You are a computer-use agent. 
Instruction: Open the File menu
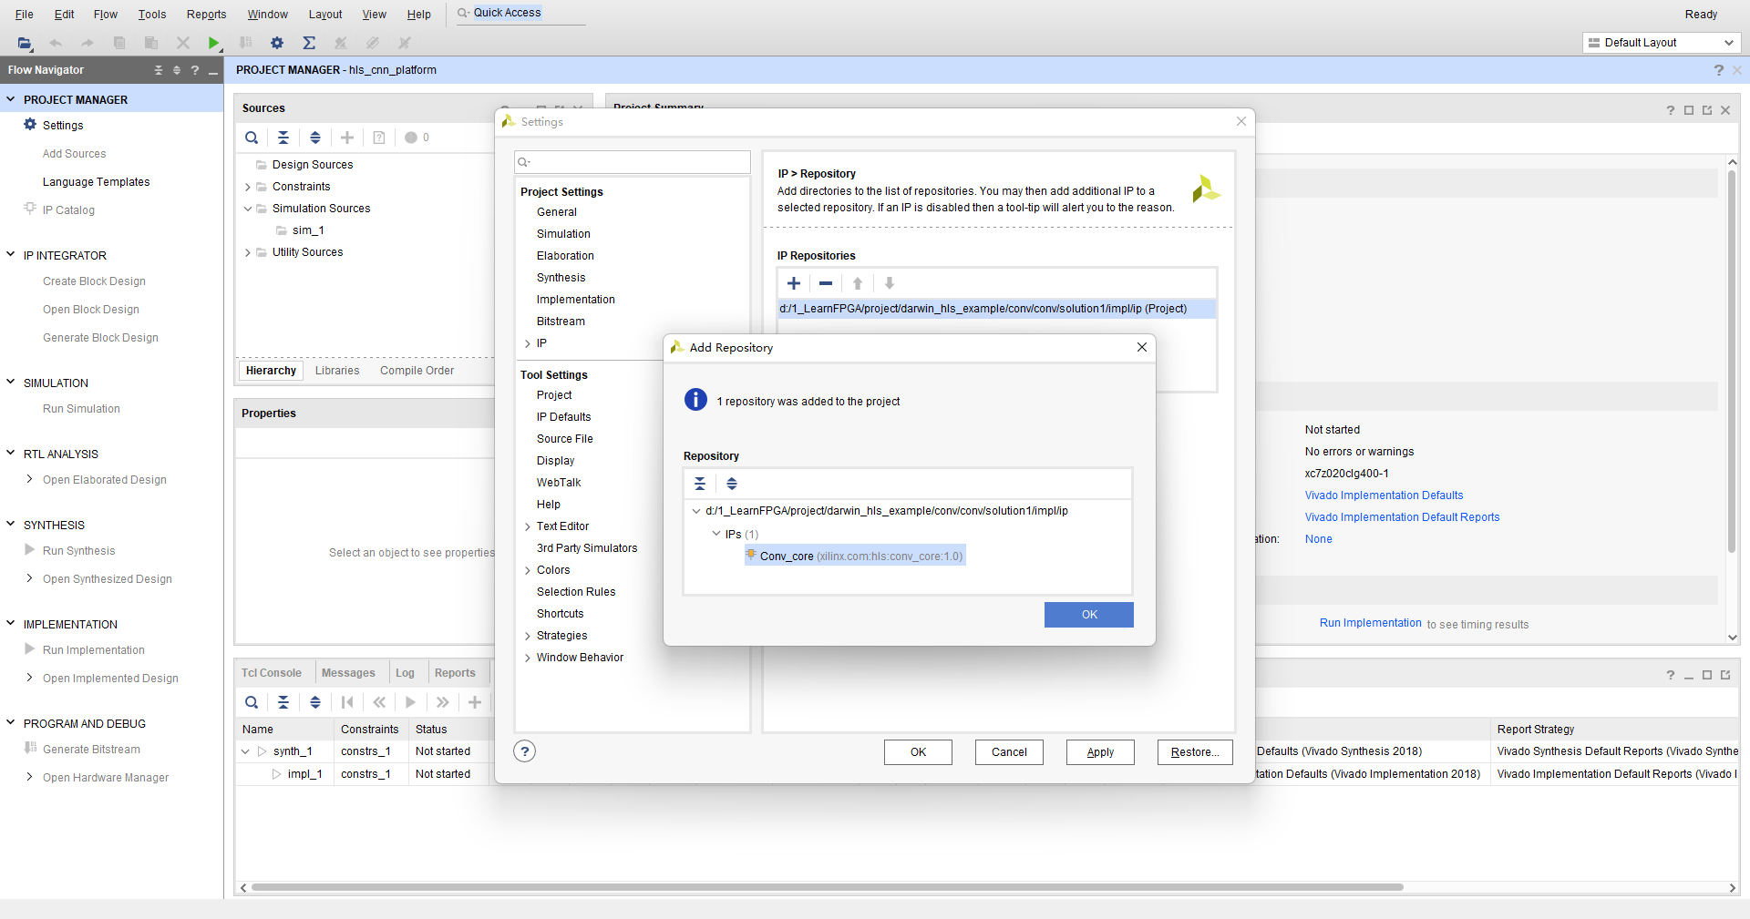[x=25, y=15]
